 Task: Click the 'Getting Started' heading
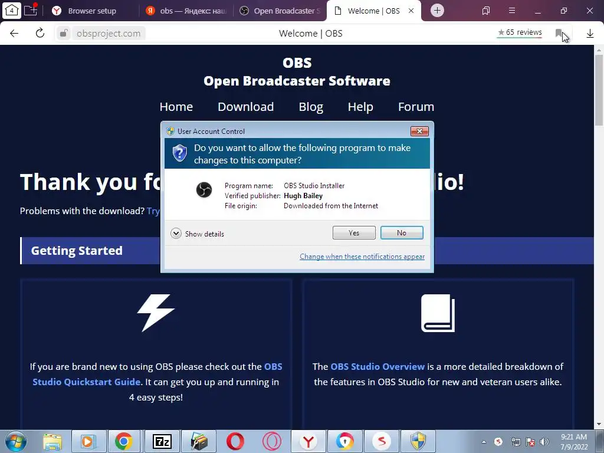(x=77, y=251)
